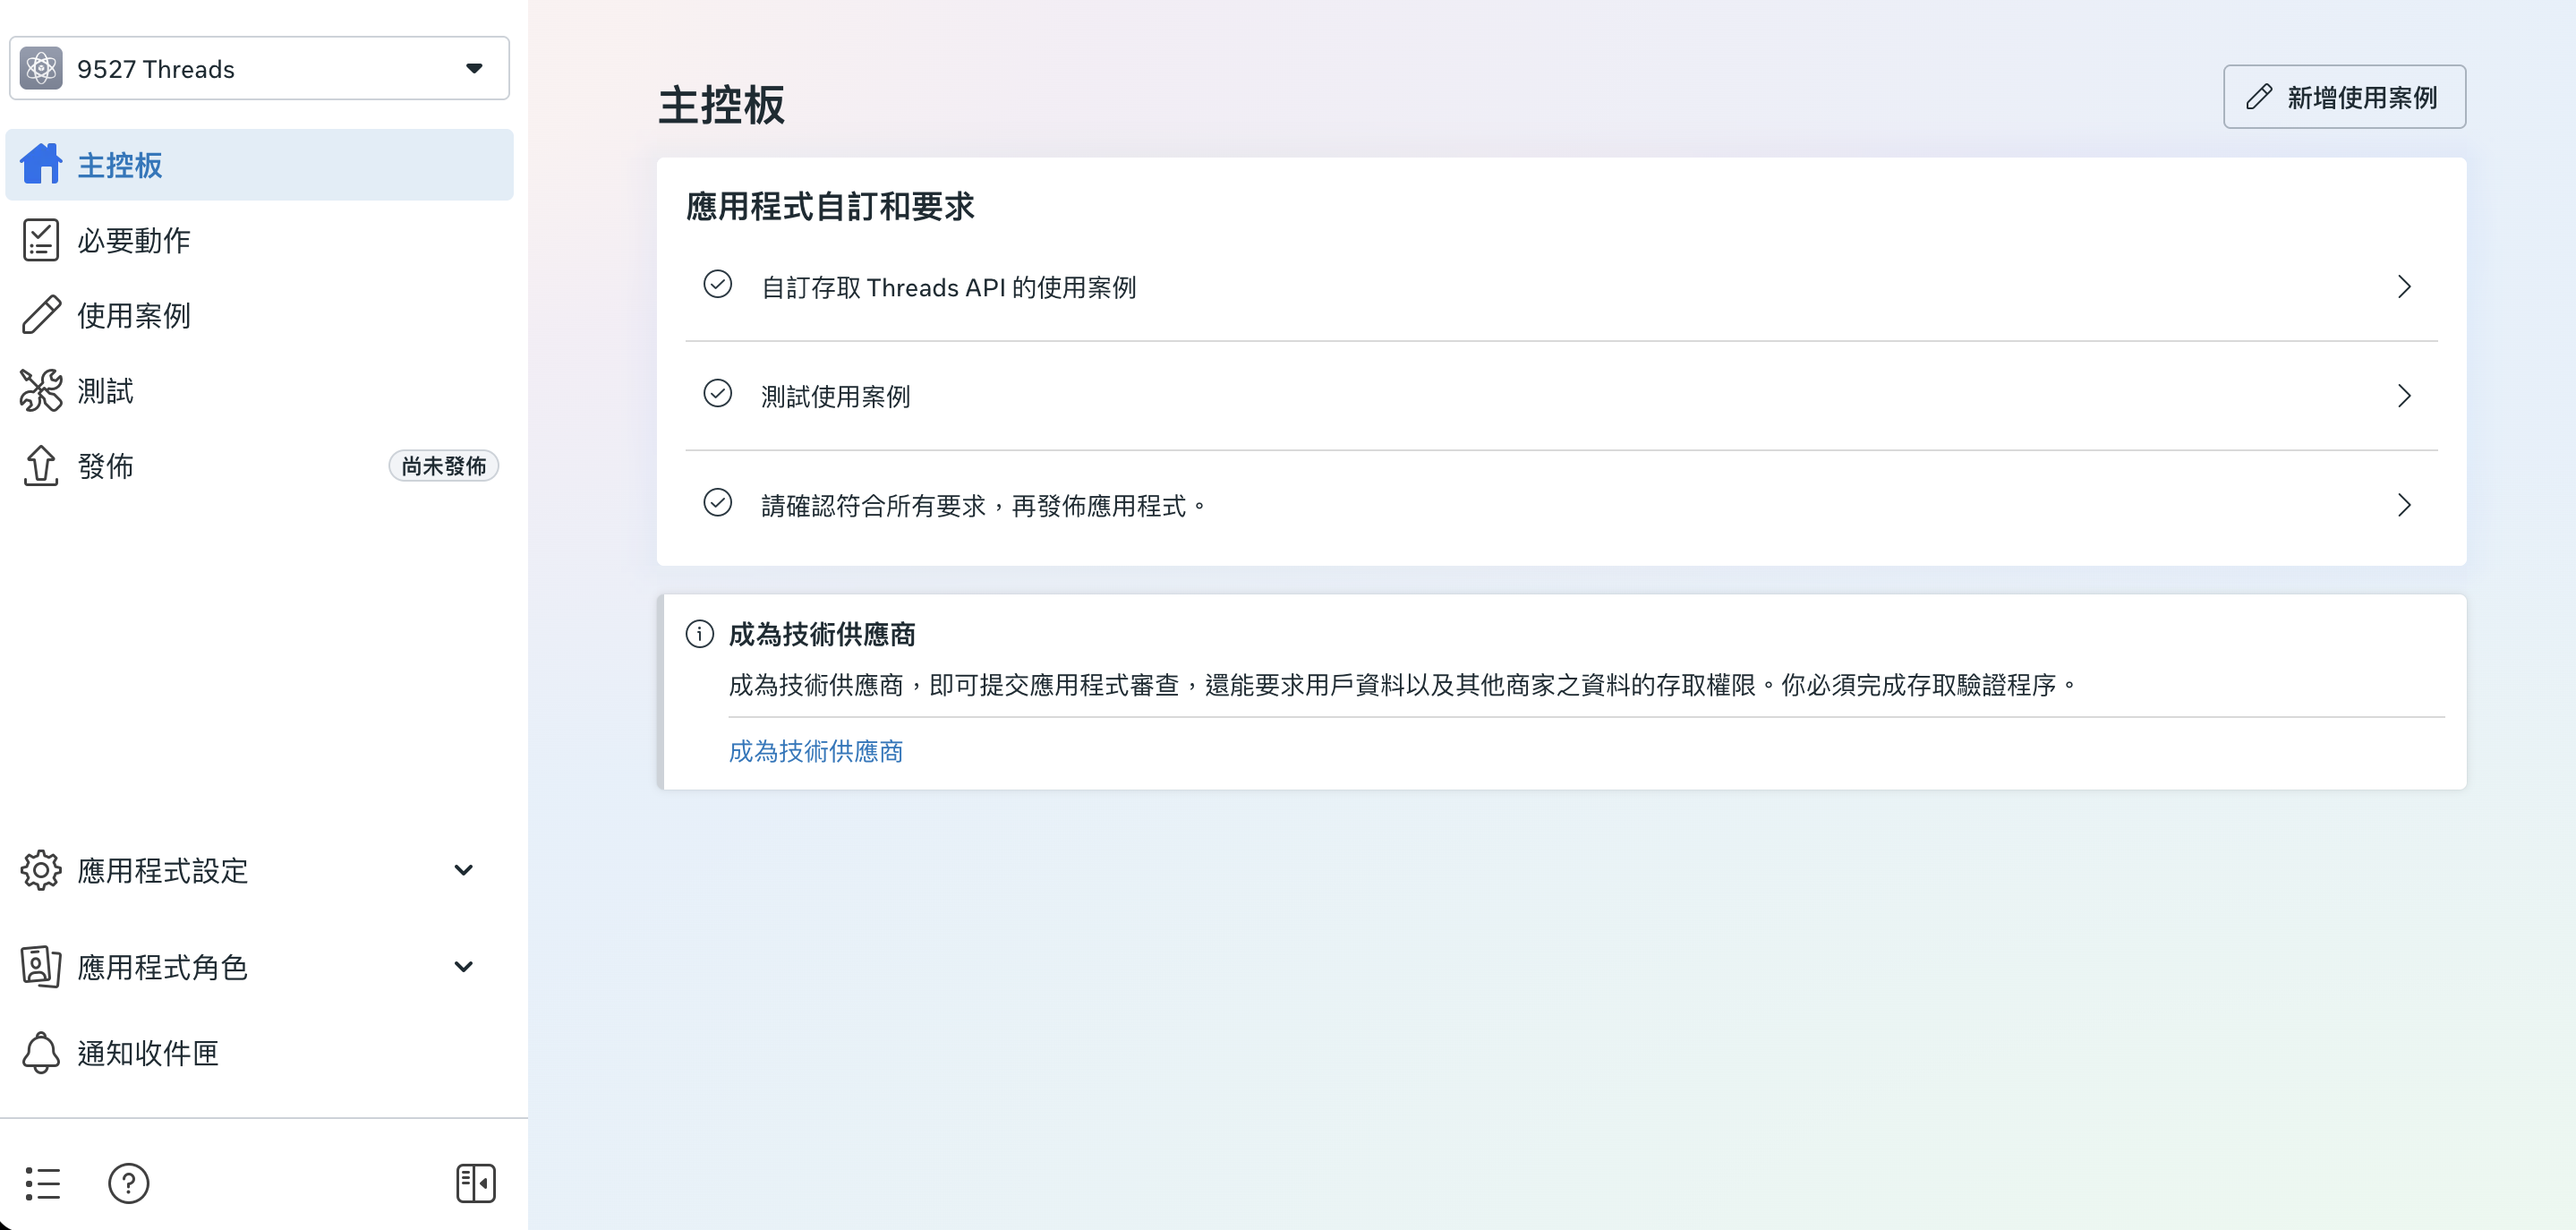Viewport: 2576px width, 1230px height.
Task: Click the chevron on the 自訂存取 Threads API row
Action: (x=2404, y=287)
